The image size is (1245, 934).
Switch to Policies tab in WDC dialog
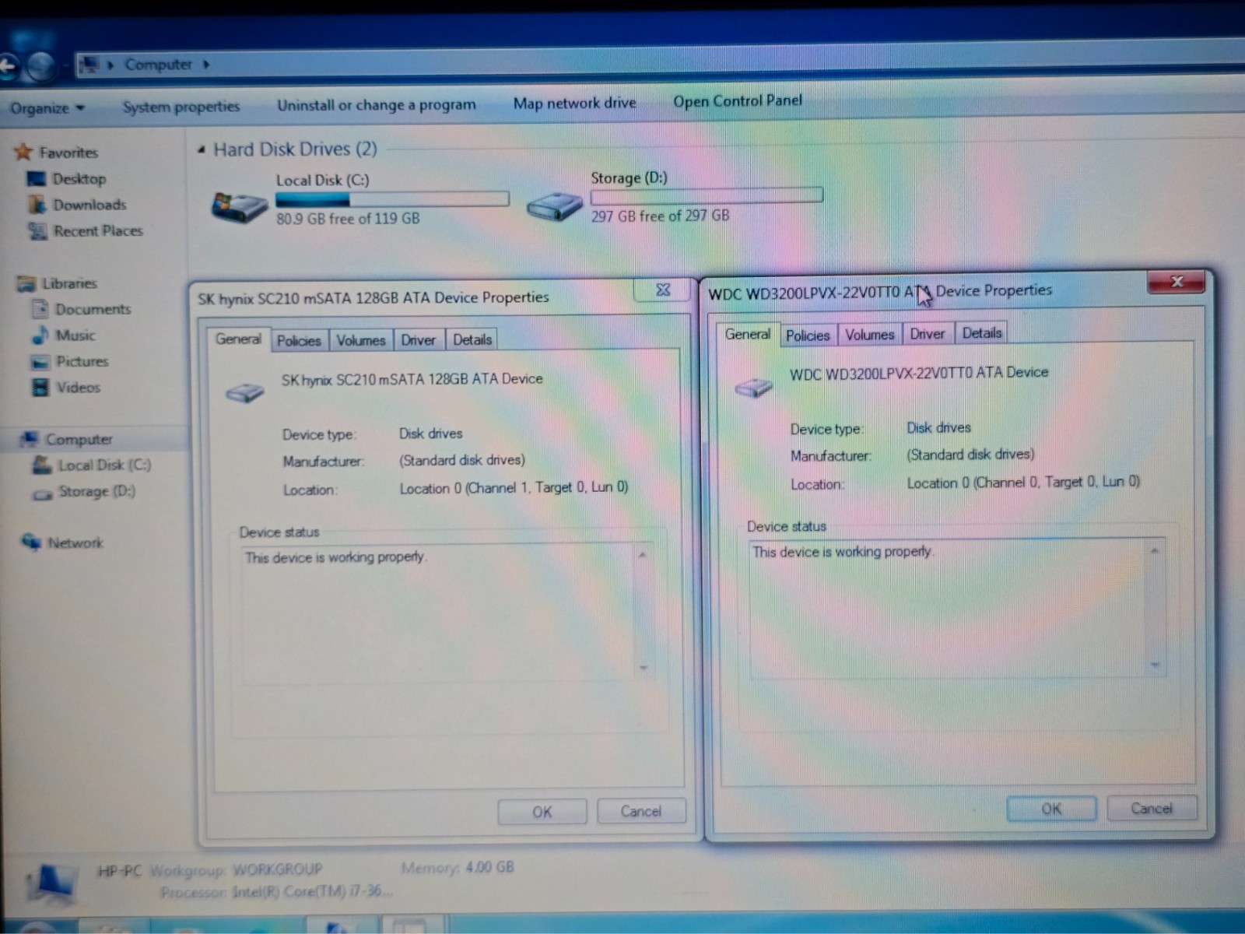click(x=808, y=335)
